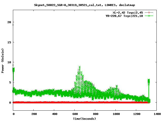Viewport: 162px width, 121px height.
Task: Click the y-axis tick label 15
Action: 9,42
